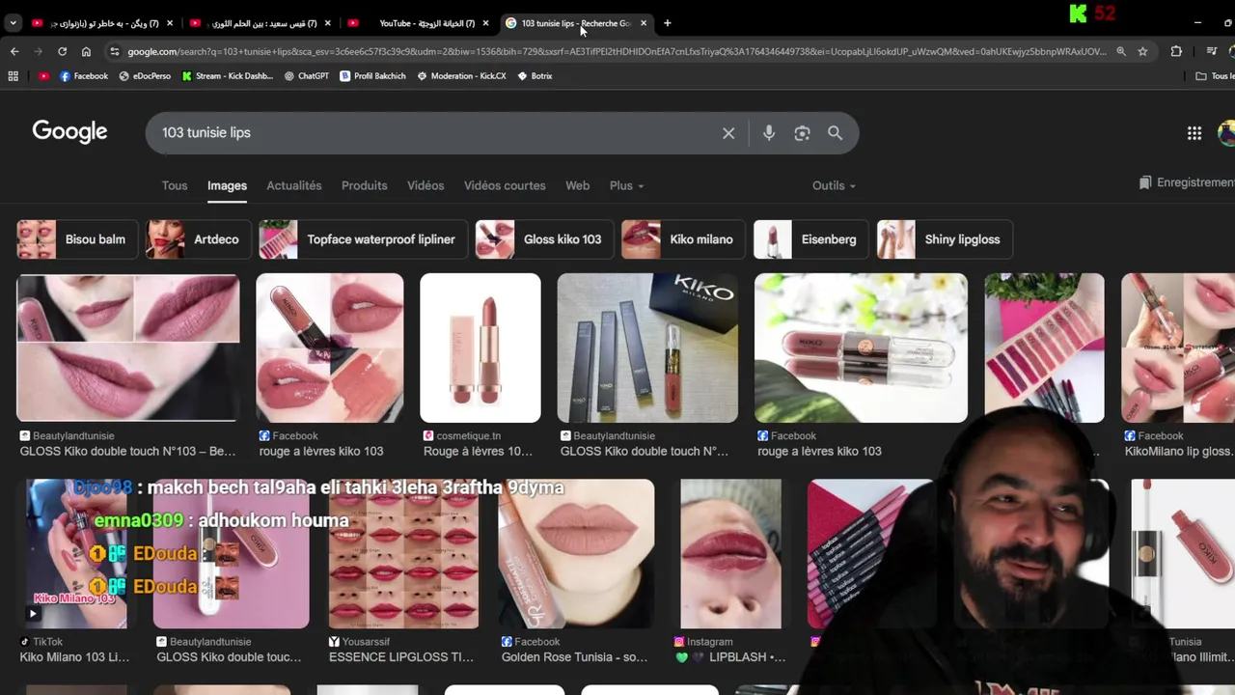Click the Google logo
This screenshot has width=1235, height=695.
click(x=69, y=132)
